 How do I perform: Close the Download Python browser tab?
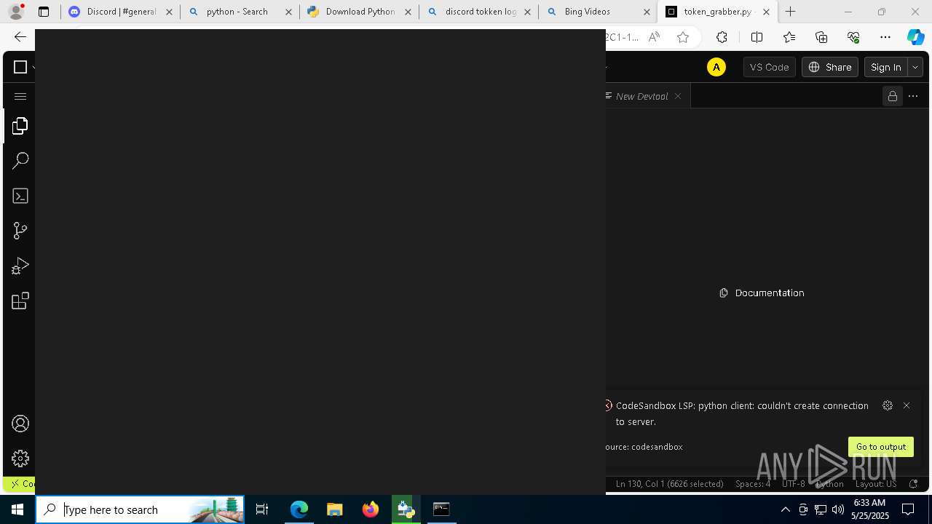pos(408,12)
